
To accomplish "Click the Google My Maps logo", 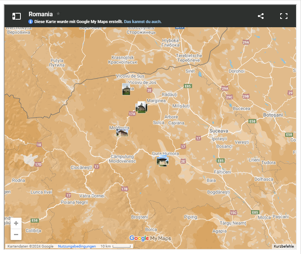I will (x=150, y=238).
